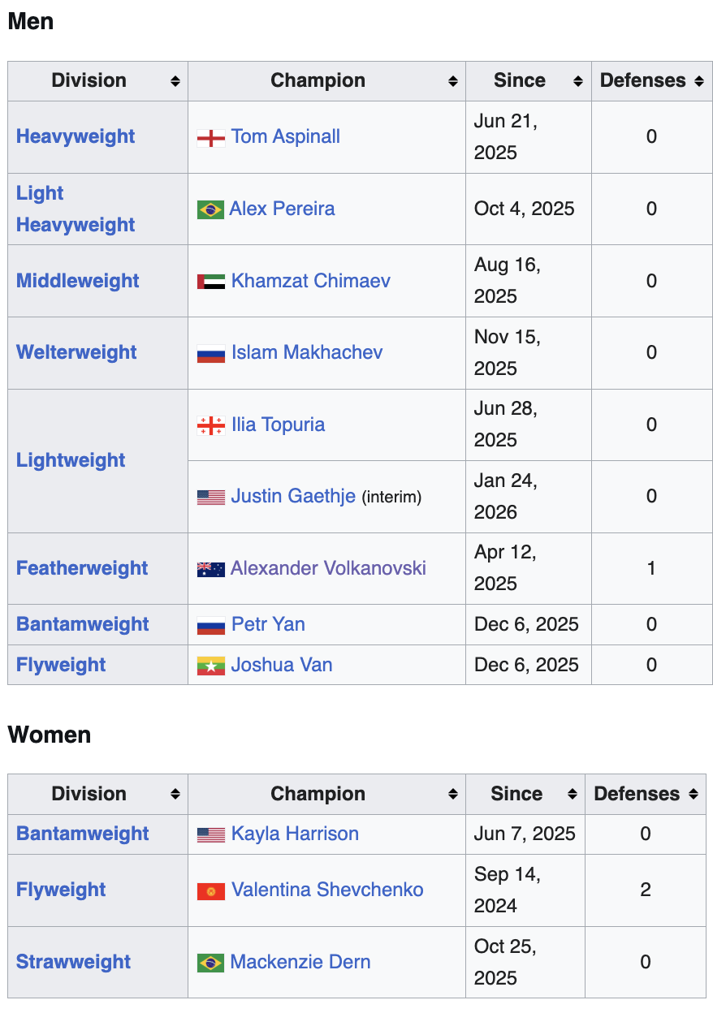The width and height of the screenshot is (713, 1013).
Task: Follow the Justin Gaethje link
Action: [293, 497]
